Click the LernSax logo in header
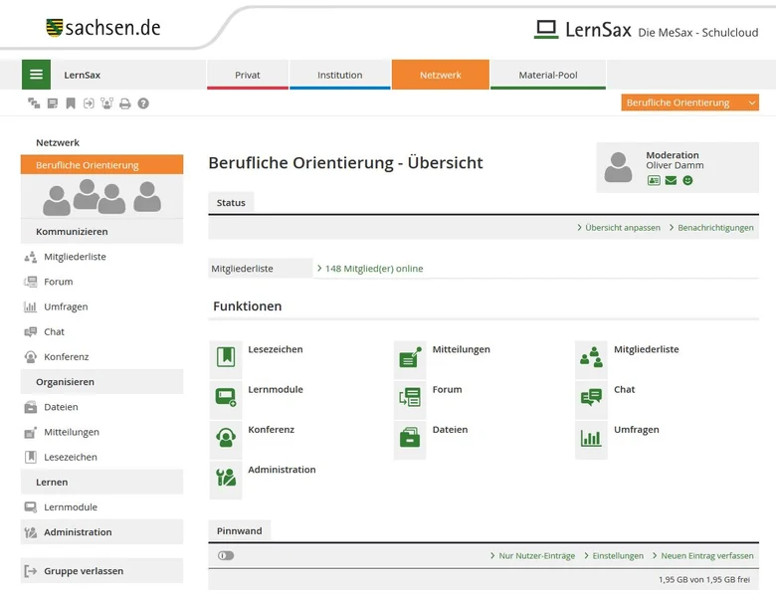This screenshot has height=600, width=776. (x=583, y=30)
